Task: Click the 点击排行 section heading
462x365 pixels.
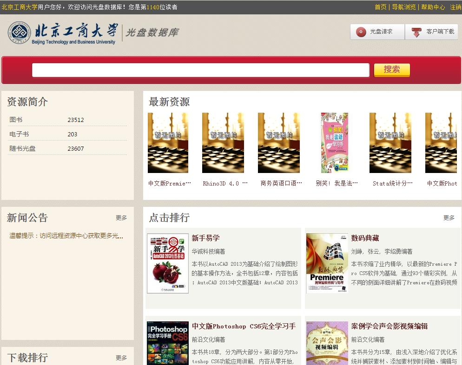Action: tap(169, 218)
